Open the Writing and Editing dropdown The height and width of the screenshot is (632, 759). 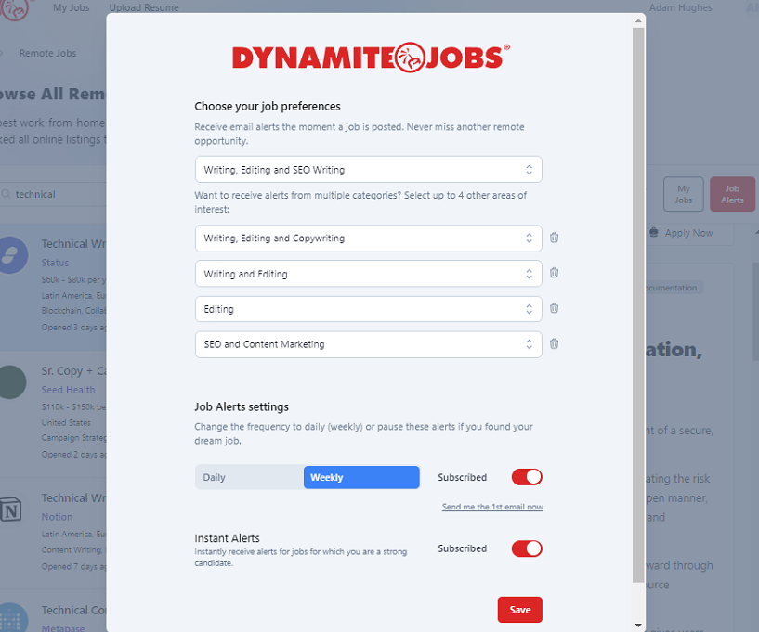pyautogui.click(x=369, y=274)
